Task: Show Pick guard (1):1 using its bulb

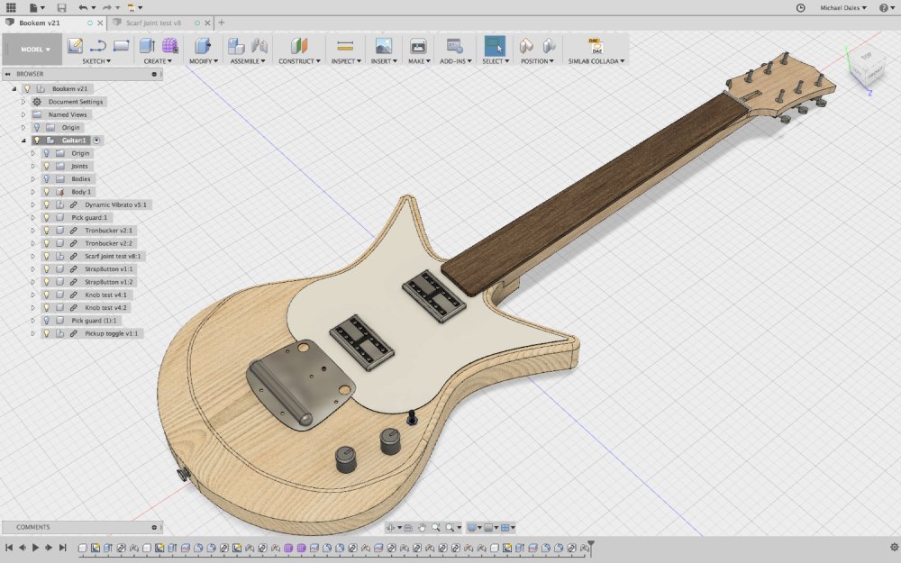Action: pyautogui.click(x=47, y=321)
